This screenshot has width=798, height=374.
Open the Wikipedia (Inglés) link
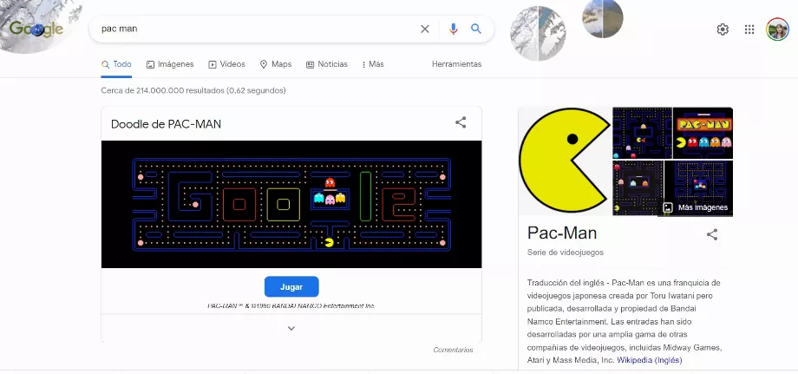650,360
